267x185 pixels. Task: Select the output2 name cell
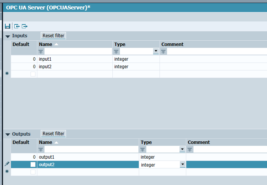click(x=88, y=164)
